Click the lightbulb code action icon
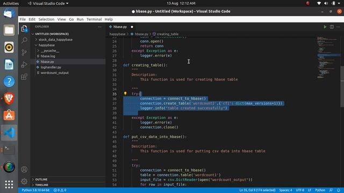This screenshot has height=193, width=344. [x=125, y=93]
